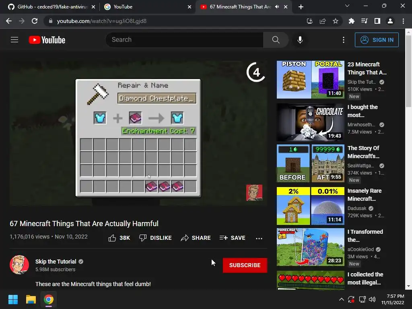
Task: Bookmark this page with the star
Action: click(x=336, y=21)
